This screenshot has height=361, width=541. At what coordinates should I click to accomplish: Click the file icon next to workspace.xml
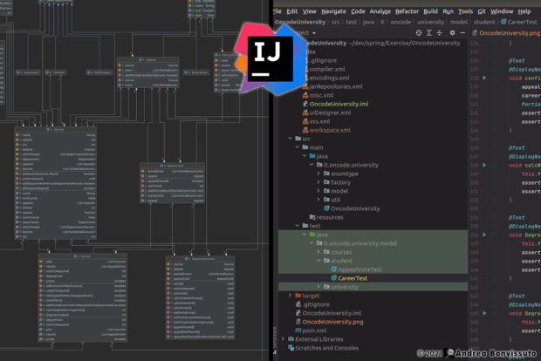tap(305, 130)
